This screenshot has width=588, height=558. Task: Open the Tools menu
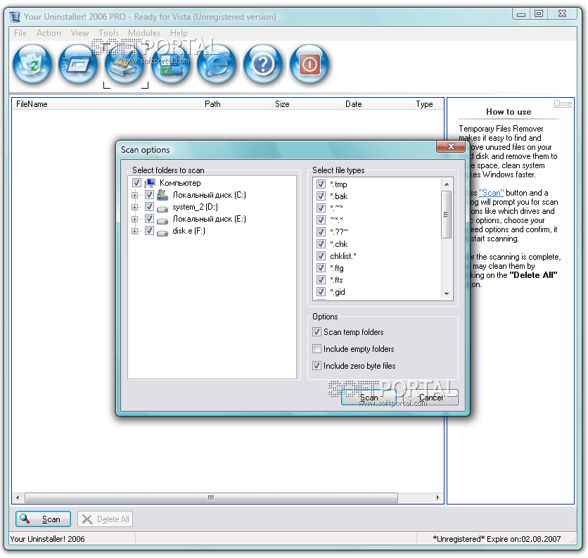click(108, 33)
